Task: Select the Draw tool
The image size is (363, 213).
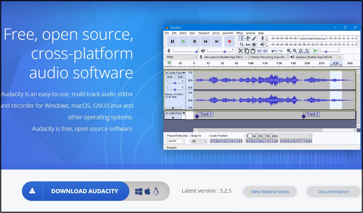Action: (x=254, y=38)
